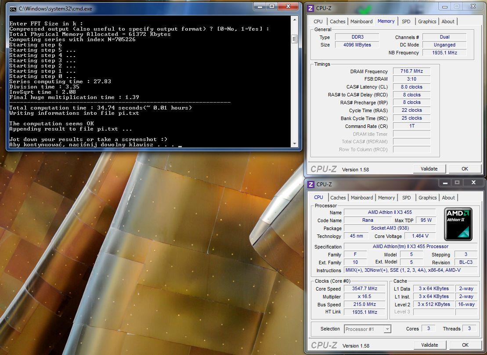This screenshot has height=355, width=487.
Task: Click the memory Type DDR3 field
Action: point(357,37)
